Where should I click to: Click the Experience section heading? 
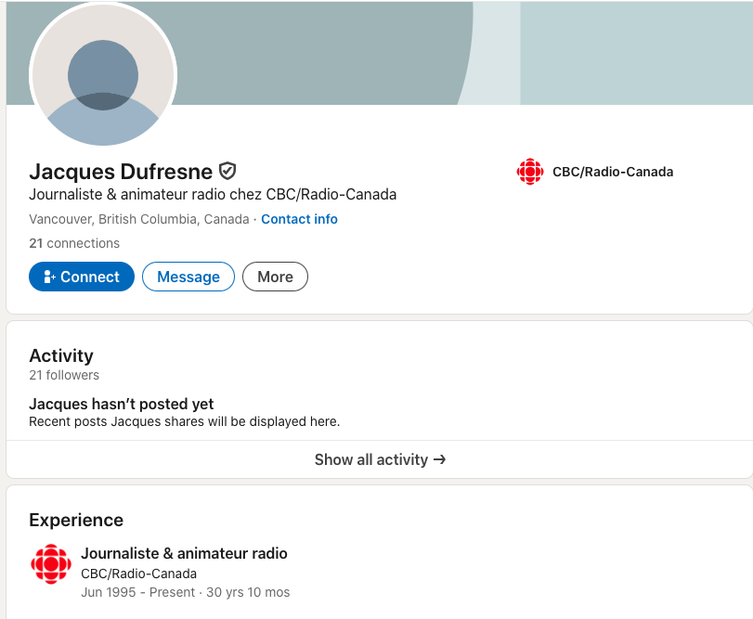(76, 520)
